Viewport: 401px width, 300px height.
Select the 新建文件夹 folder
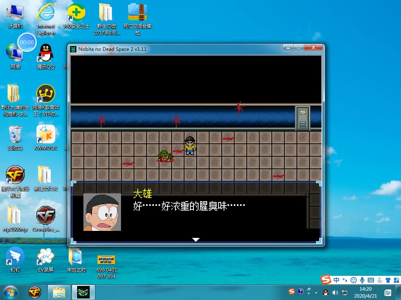(x=45, y=178)
